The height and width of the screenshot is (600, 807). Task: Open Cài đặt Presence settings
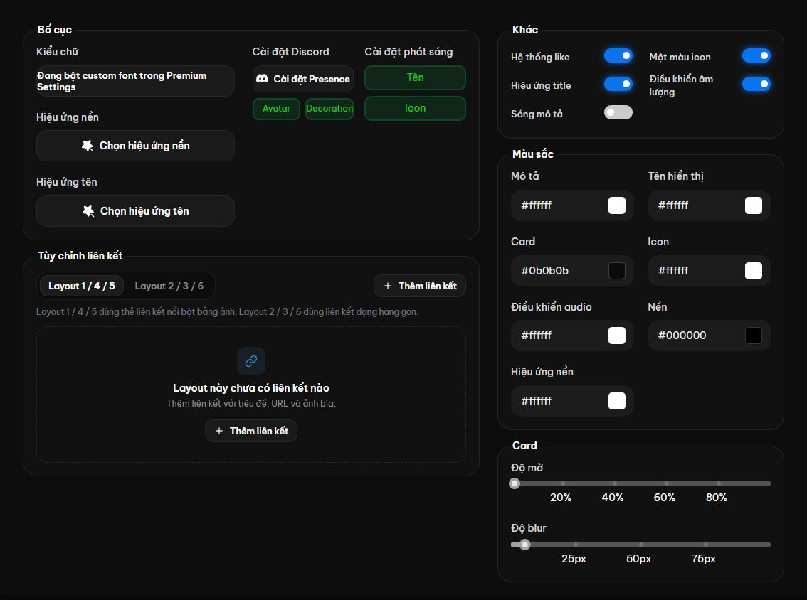click(x=303, y=79)
